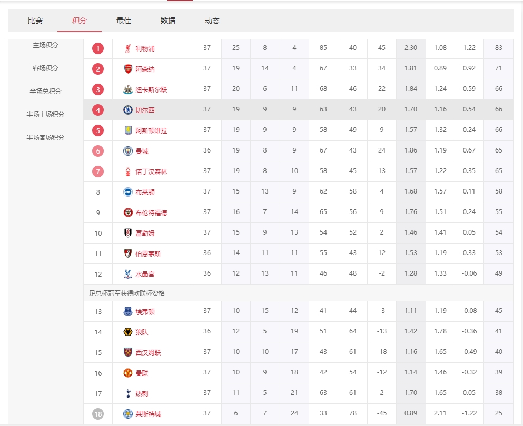
Task: Select 客场积分 in the sidebar
Action: (x=45, y=68)
